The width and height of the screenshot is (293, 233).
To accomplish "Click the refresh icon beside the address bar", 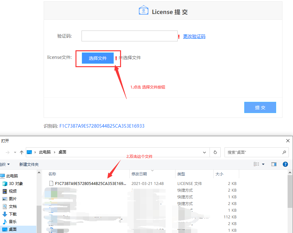I will click(215, 152).
